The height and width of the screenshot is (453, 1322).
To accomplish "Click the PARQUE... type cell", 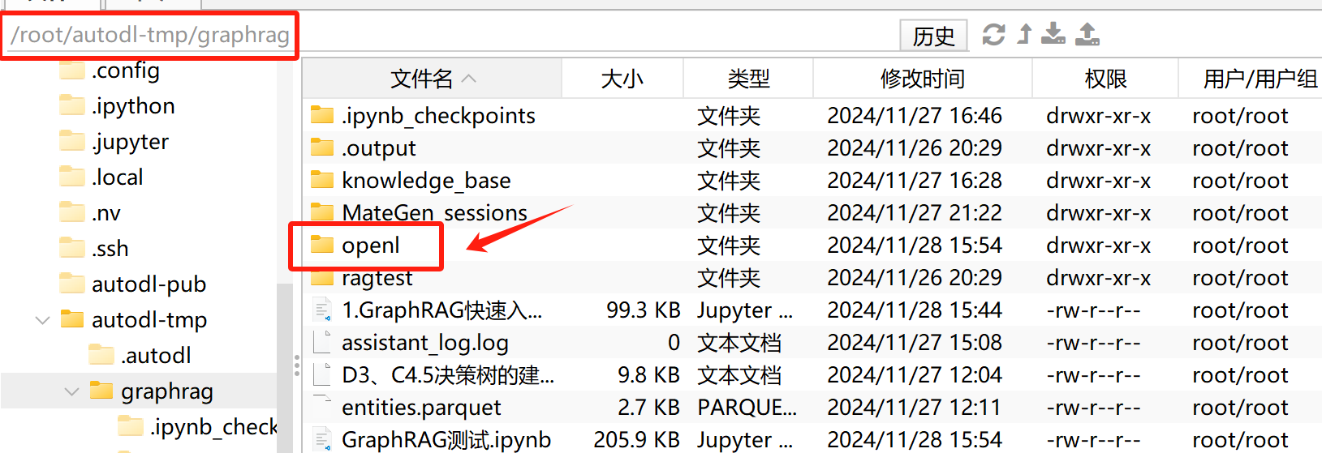I will point(747,408).
